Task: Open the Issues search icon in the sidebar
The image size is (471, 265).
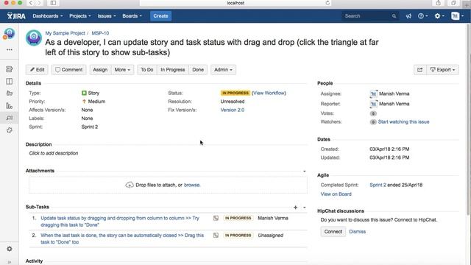Action: tap(10, 118)
